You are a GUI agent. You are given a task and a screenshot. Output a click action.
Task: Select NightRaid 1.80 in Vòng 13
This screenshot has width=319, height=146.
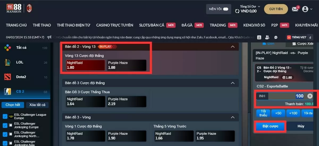point(85,65)
